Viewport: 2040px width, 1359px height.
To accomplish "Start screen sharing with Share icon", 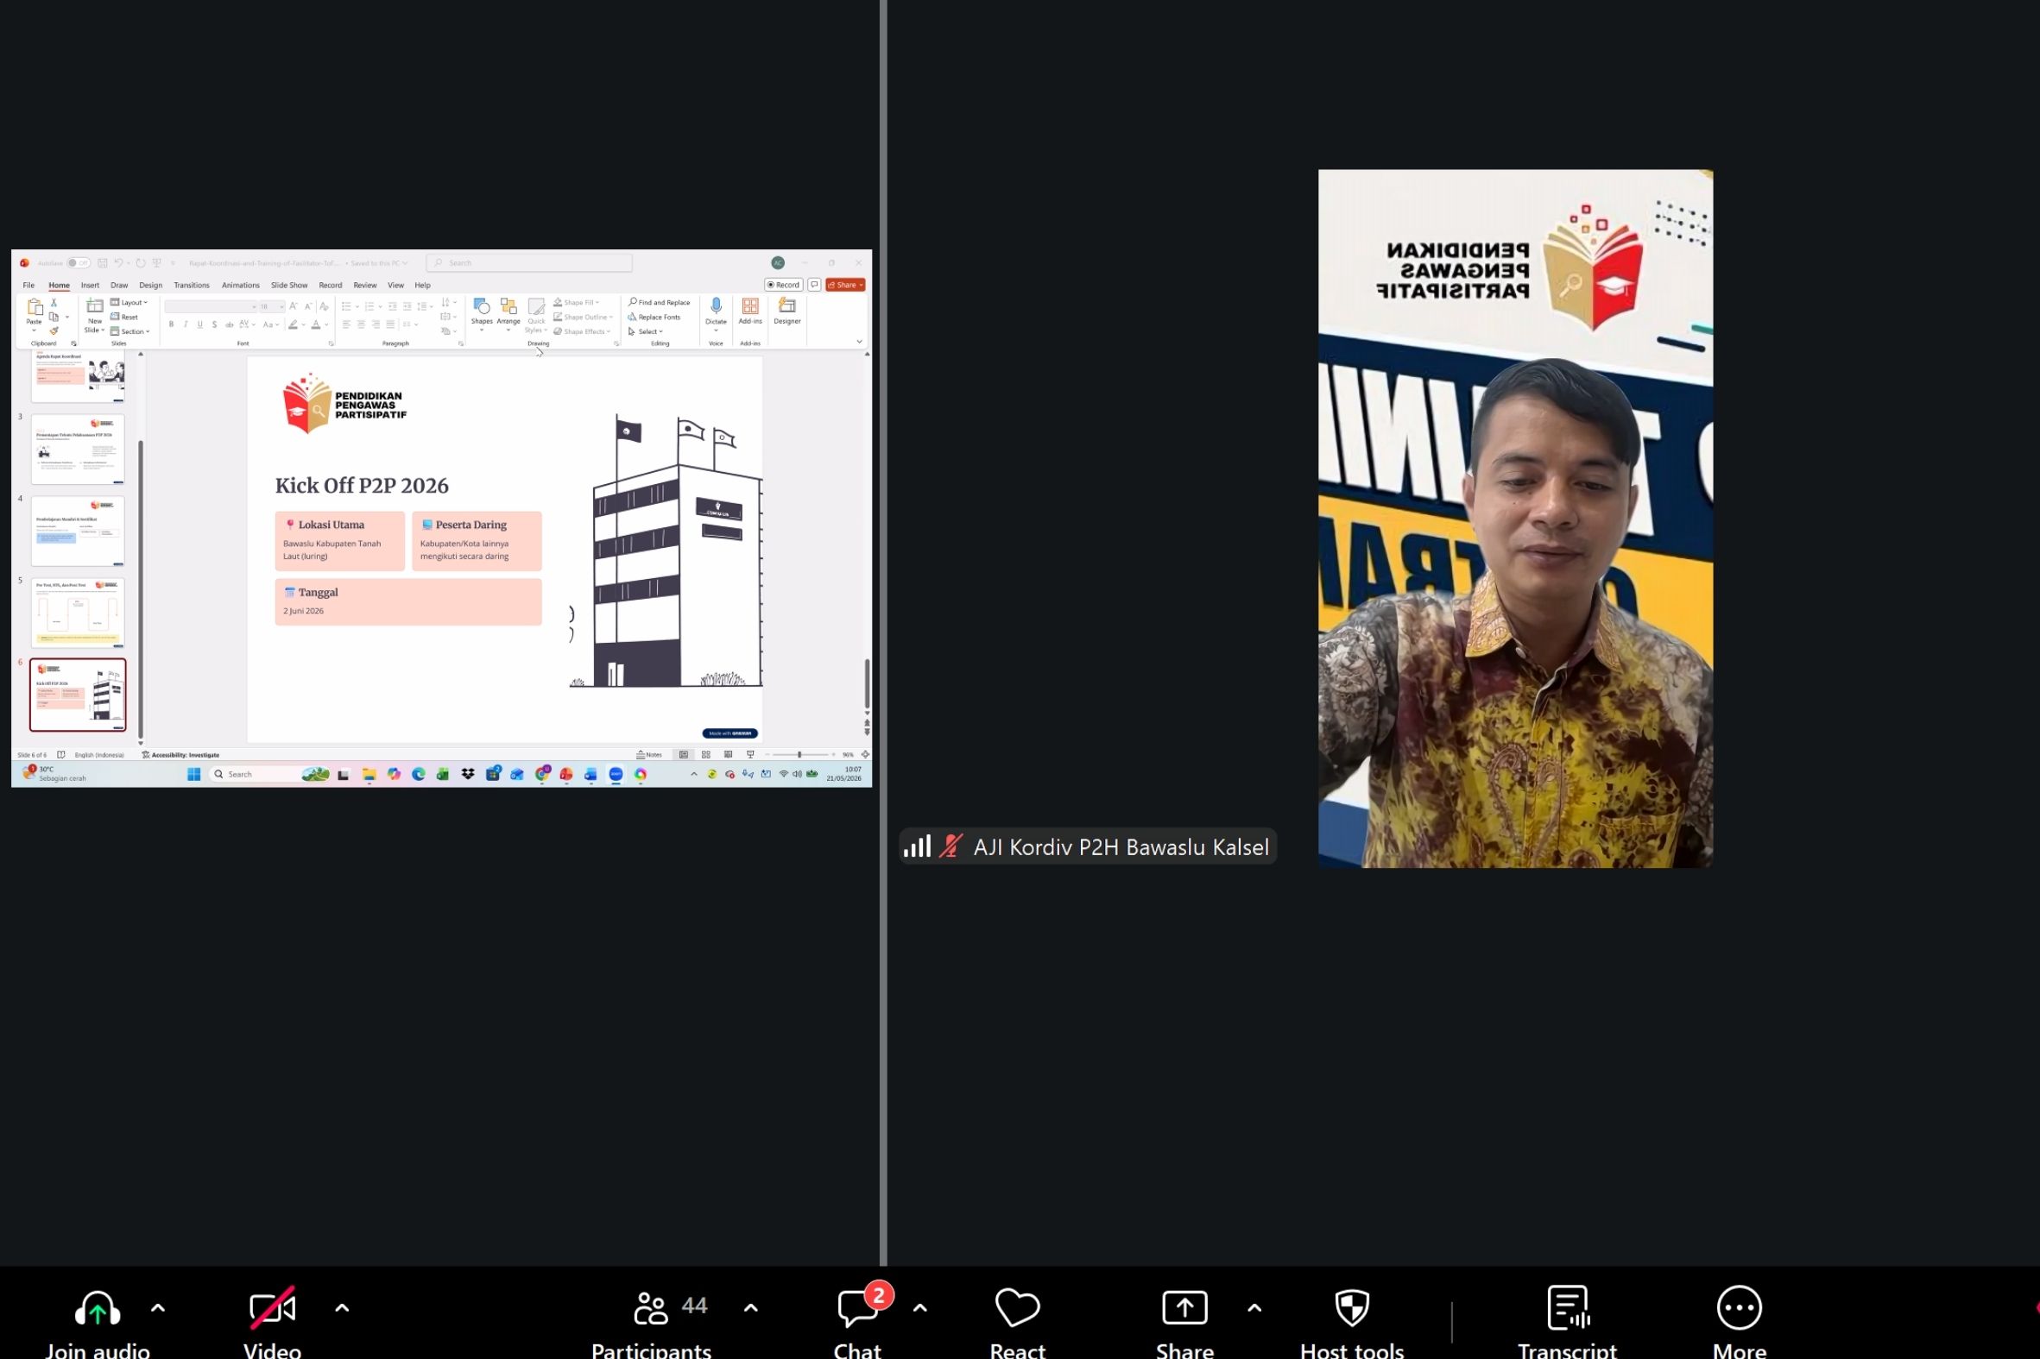I will (1184, 1308).
